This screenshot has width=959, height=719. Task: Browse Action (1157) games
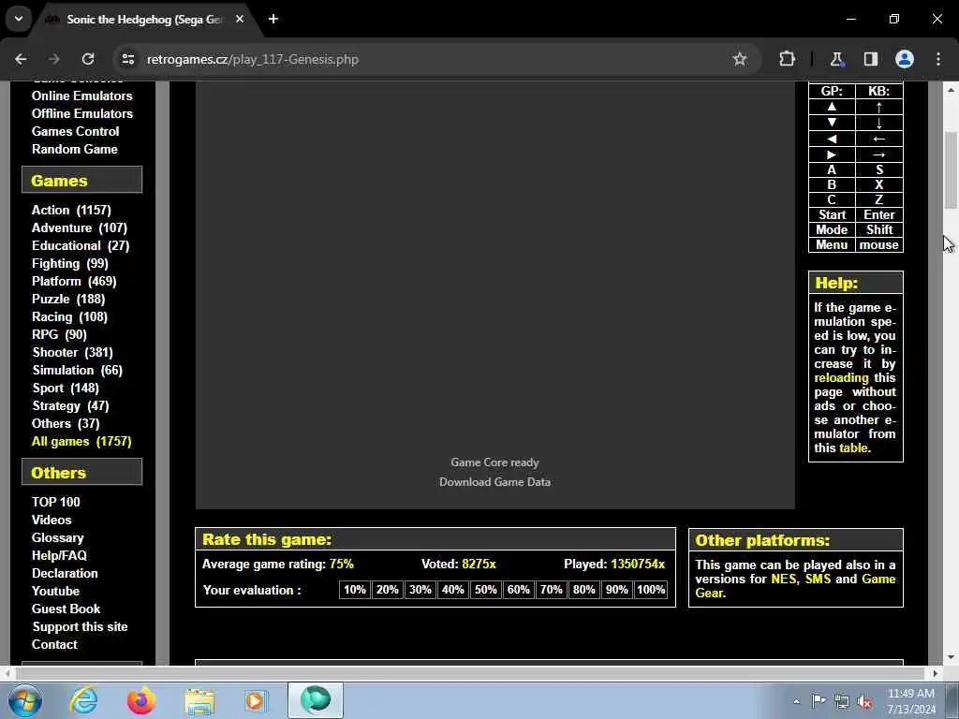tap(71, 210)
